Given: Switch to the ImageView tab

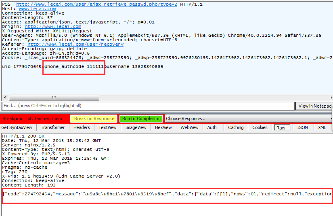Looking at the screenshot, I should [136, 127].
